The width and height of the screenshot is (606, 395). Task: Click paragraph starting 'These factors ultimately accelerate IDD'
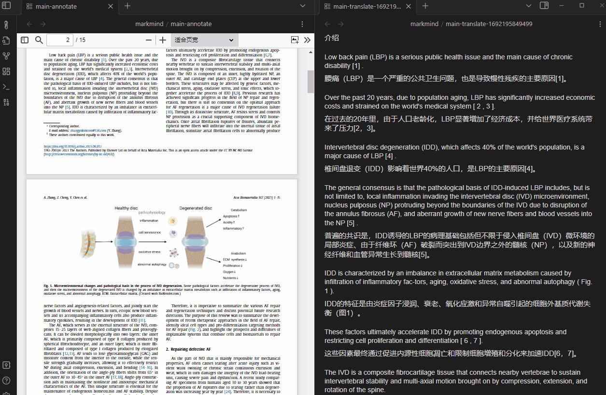445,336
